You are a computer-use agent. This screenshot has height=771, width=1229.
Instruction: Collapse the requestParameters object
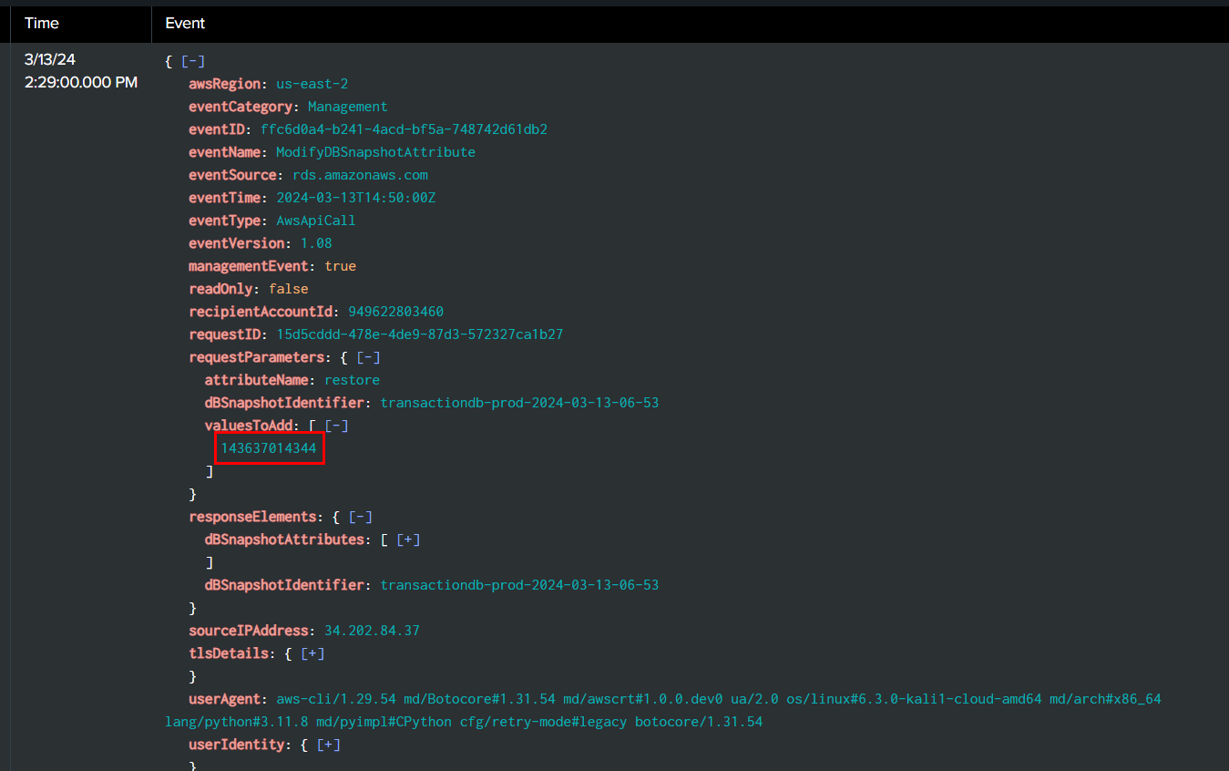368,357
